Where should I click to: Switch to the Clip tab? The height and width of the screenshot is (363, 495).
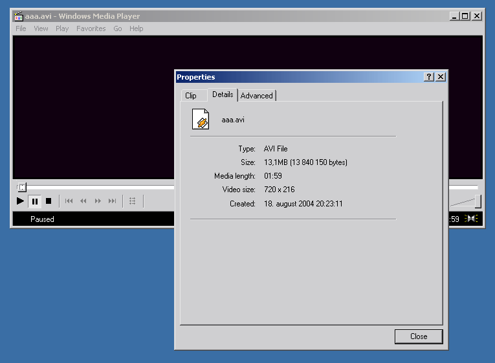191,96
